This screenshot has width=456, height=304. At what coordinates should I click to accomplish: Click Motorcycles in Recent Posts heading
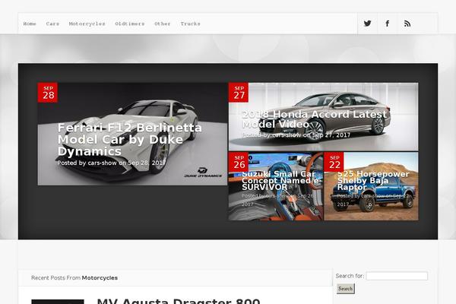(100, 278)
